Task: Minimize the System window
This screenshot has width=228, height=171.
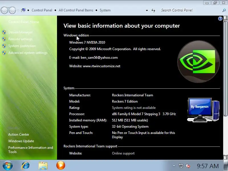Action: pyautogui.click(x=207, y=3)
